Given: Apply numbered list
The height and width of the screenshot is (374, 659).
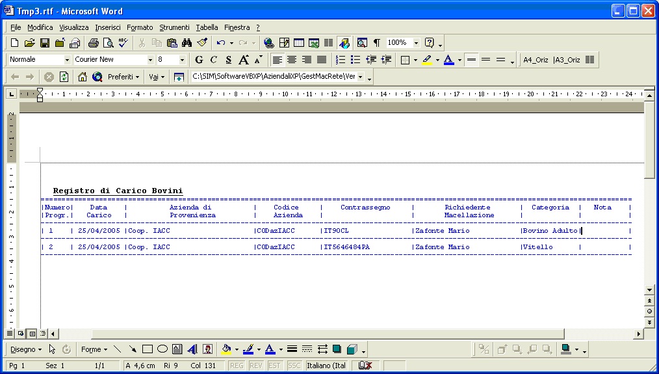Looking at the screenshot, I should point(341,60).
